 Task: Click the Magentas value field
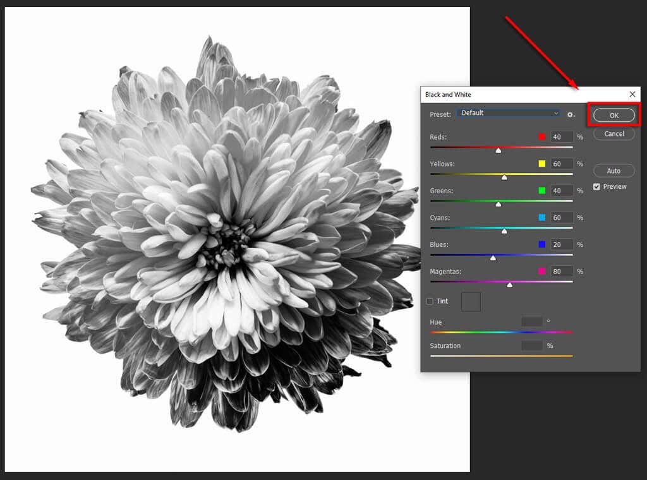562,272
